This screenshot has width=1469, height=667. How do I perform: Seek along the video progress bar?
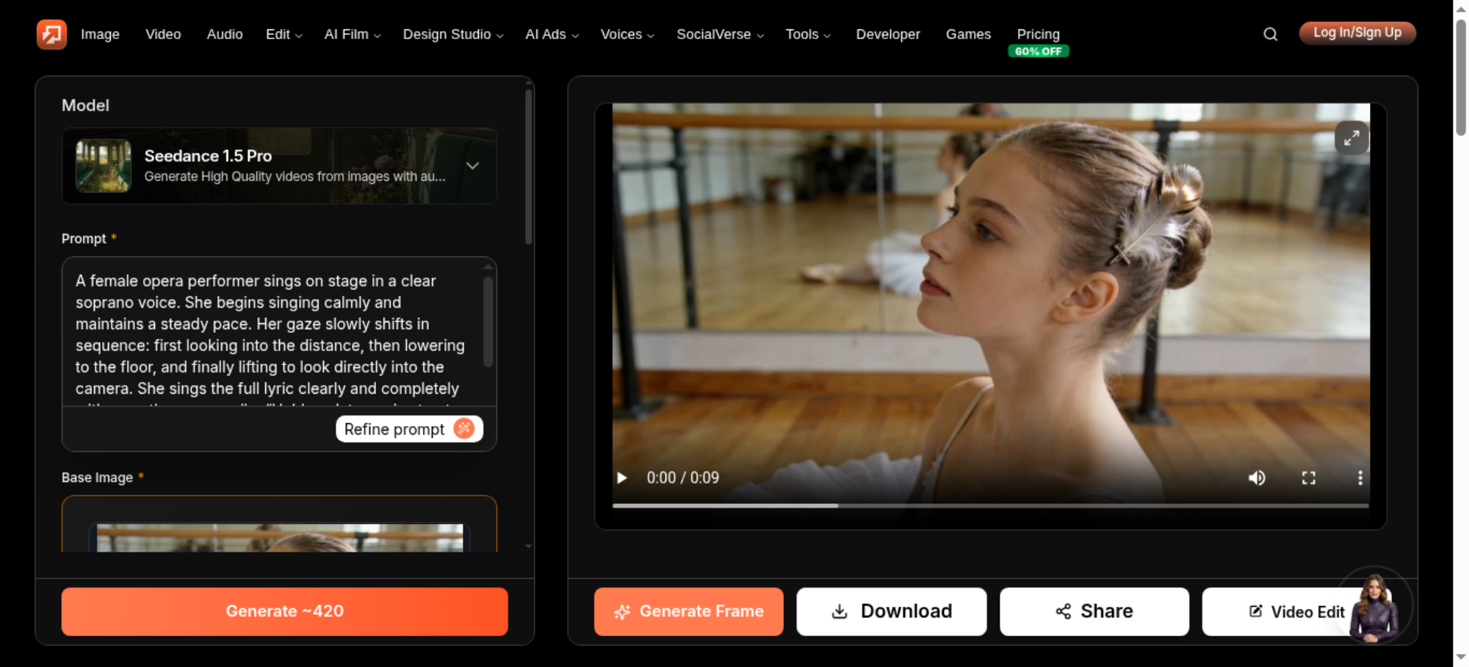[990, 505]
